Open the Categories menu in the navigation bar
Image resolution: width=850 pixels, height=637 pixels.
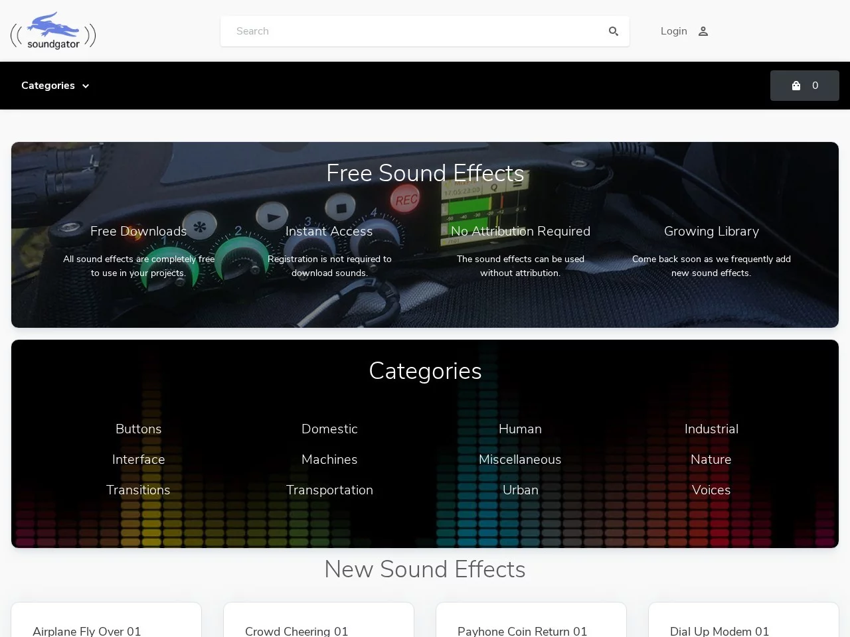coord(48,86)
